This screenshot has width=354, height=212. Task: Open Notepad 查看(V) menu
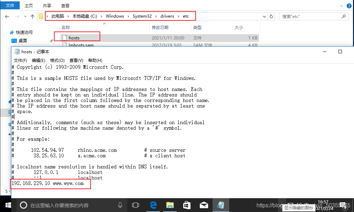(76, 60)
